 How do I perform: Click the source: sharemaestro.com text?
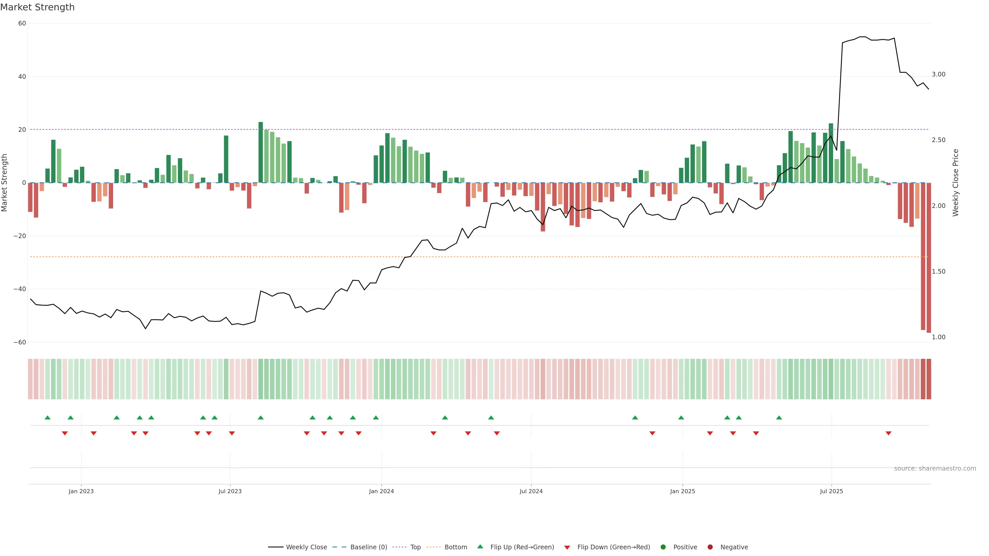click(935, 468)
